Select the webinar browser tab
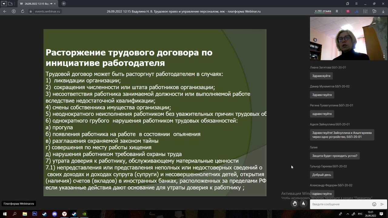The height and width of the screenshot is (218, 388). tap(38, 4)
